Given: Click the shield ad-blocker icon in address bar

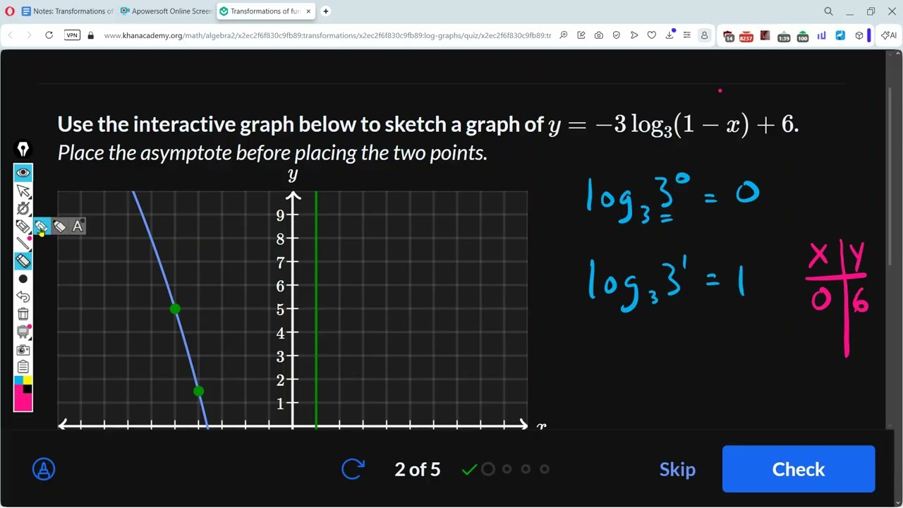Looking at the screenshot, I should tap(617, 35).
